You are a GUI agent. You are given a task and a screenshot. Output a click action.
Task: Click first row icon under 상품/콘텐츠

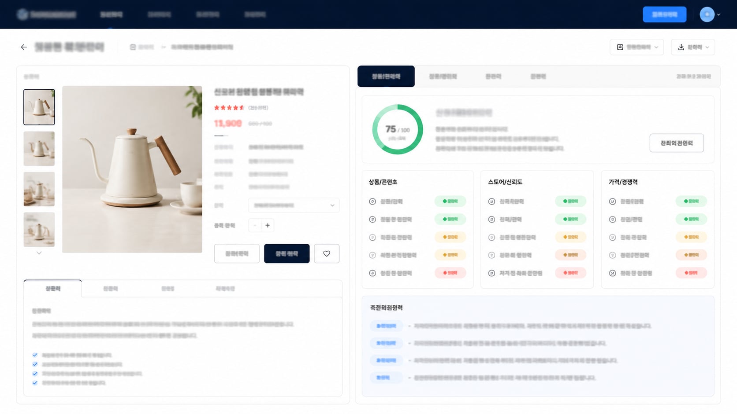(x=372, y=202)
